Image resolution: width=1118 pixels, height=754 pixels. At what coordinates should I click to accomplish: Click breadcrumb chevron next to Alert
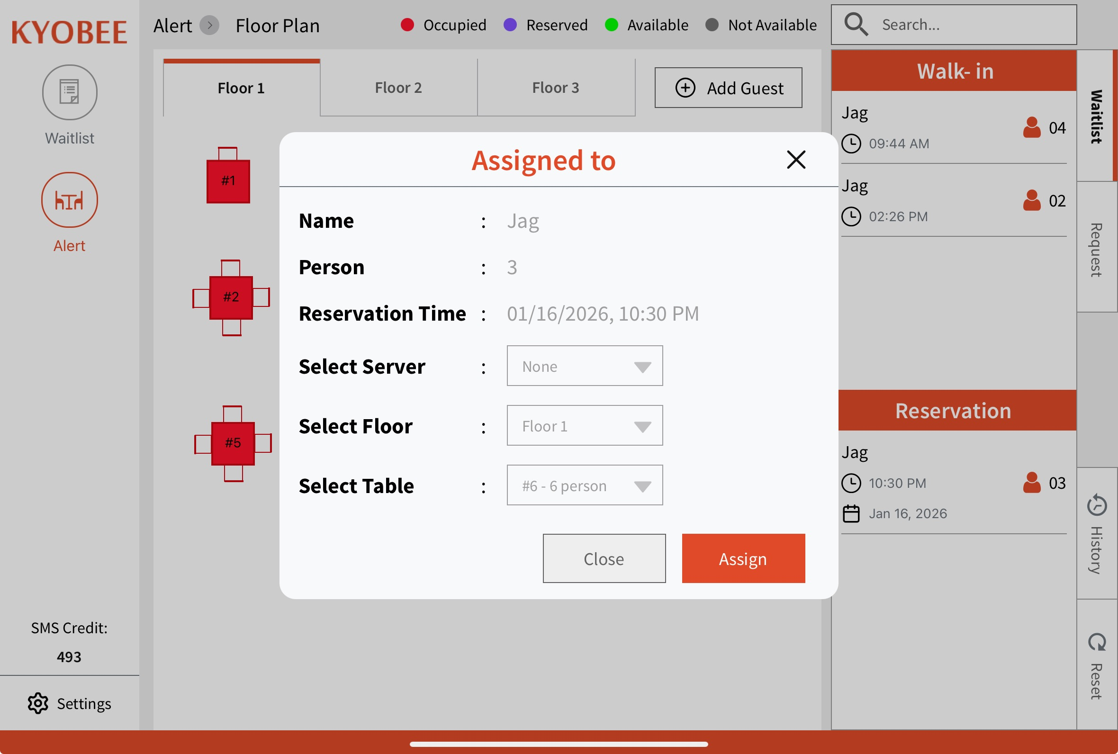pos(210,26)
